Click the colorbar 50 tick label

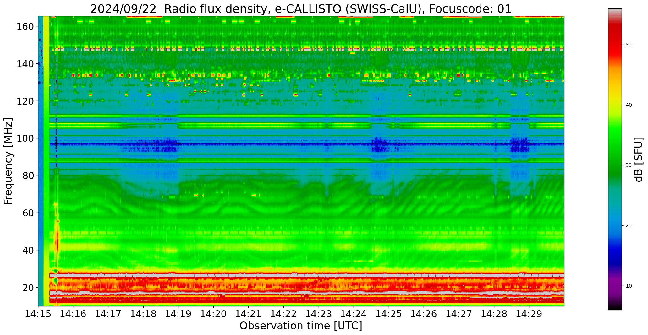[628, 45]
